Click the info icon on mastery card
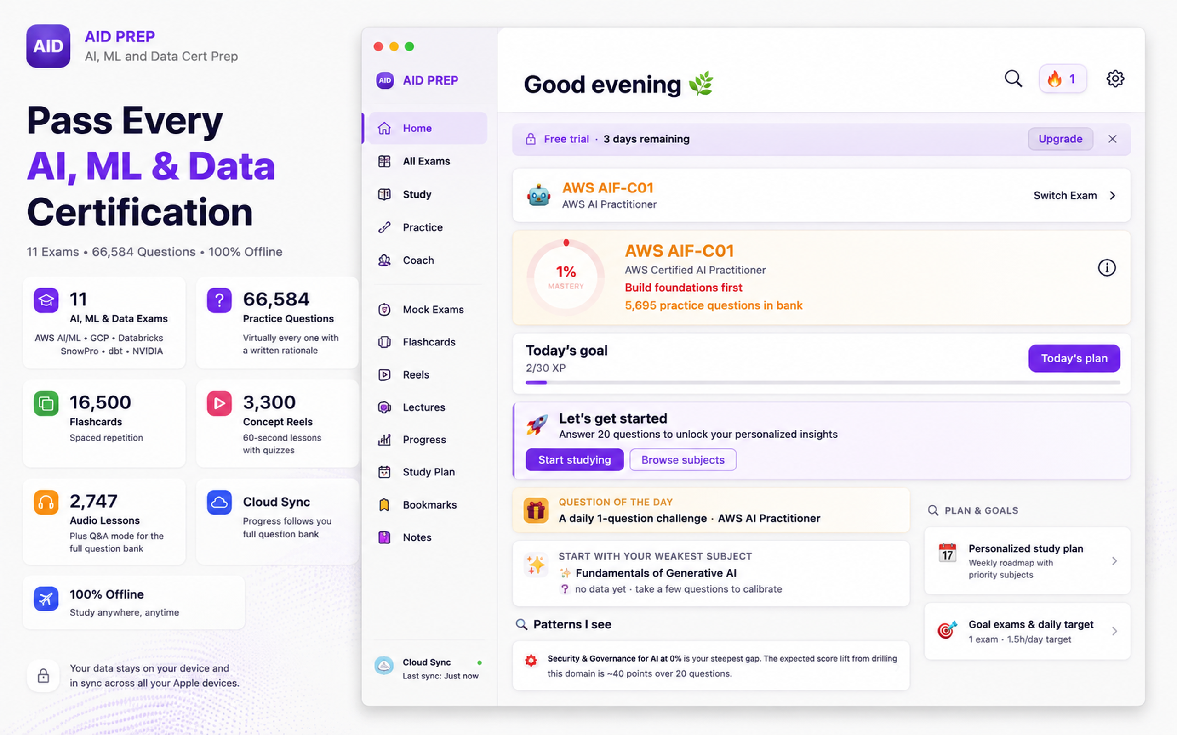The height and width of the screenshot is (735, 1177). pyautogui.click(x=1107, y=267)
